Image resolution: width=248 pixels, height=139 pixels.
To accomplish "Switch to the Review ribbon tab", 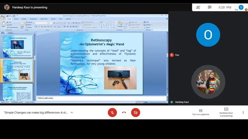I will tap(53, 19).
